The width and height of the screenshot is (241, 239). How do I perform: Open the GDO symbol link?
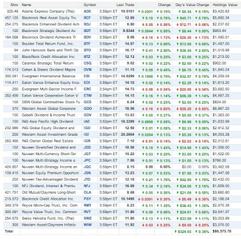pyautogui.click(x=88, y=109)
